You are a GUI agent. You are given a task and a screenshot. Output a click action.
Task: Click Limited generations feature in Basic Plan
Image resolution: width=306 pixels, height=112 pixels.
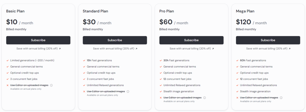click(x=32, y=60)
